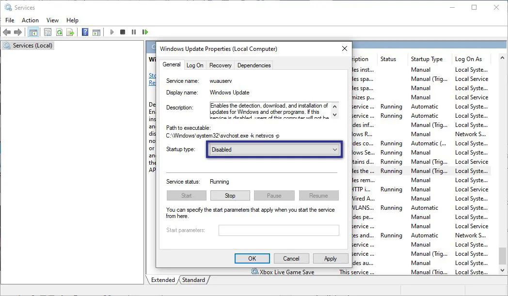508x296 pixels.
Task: Open the Action menu
Action: pos(30,20)
